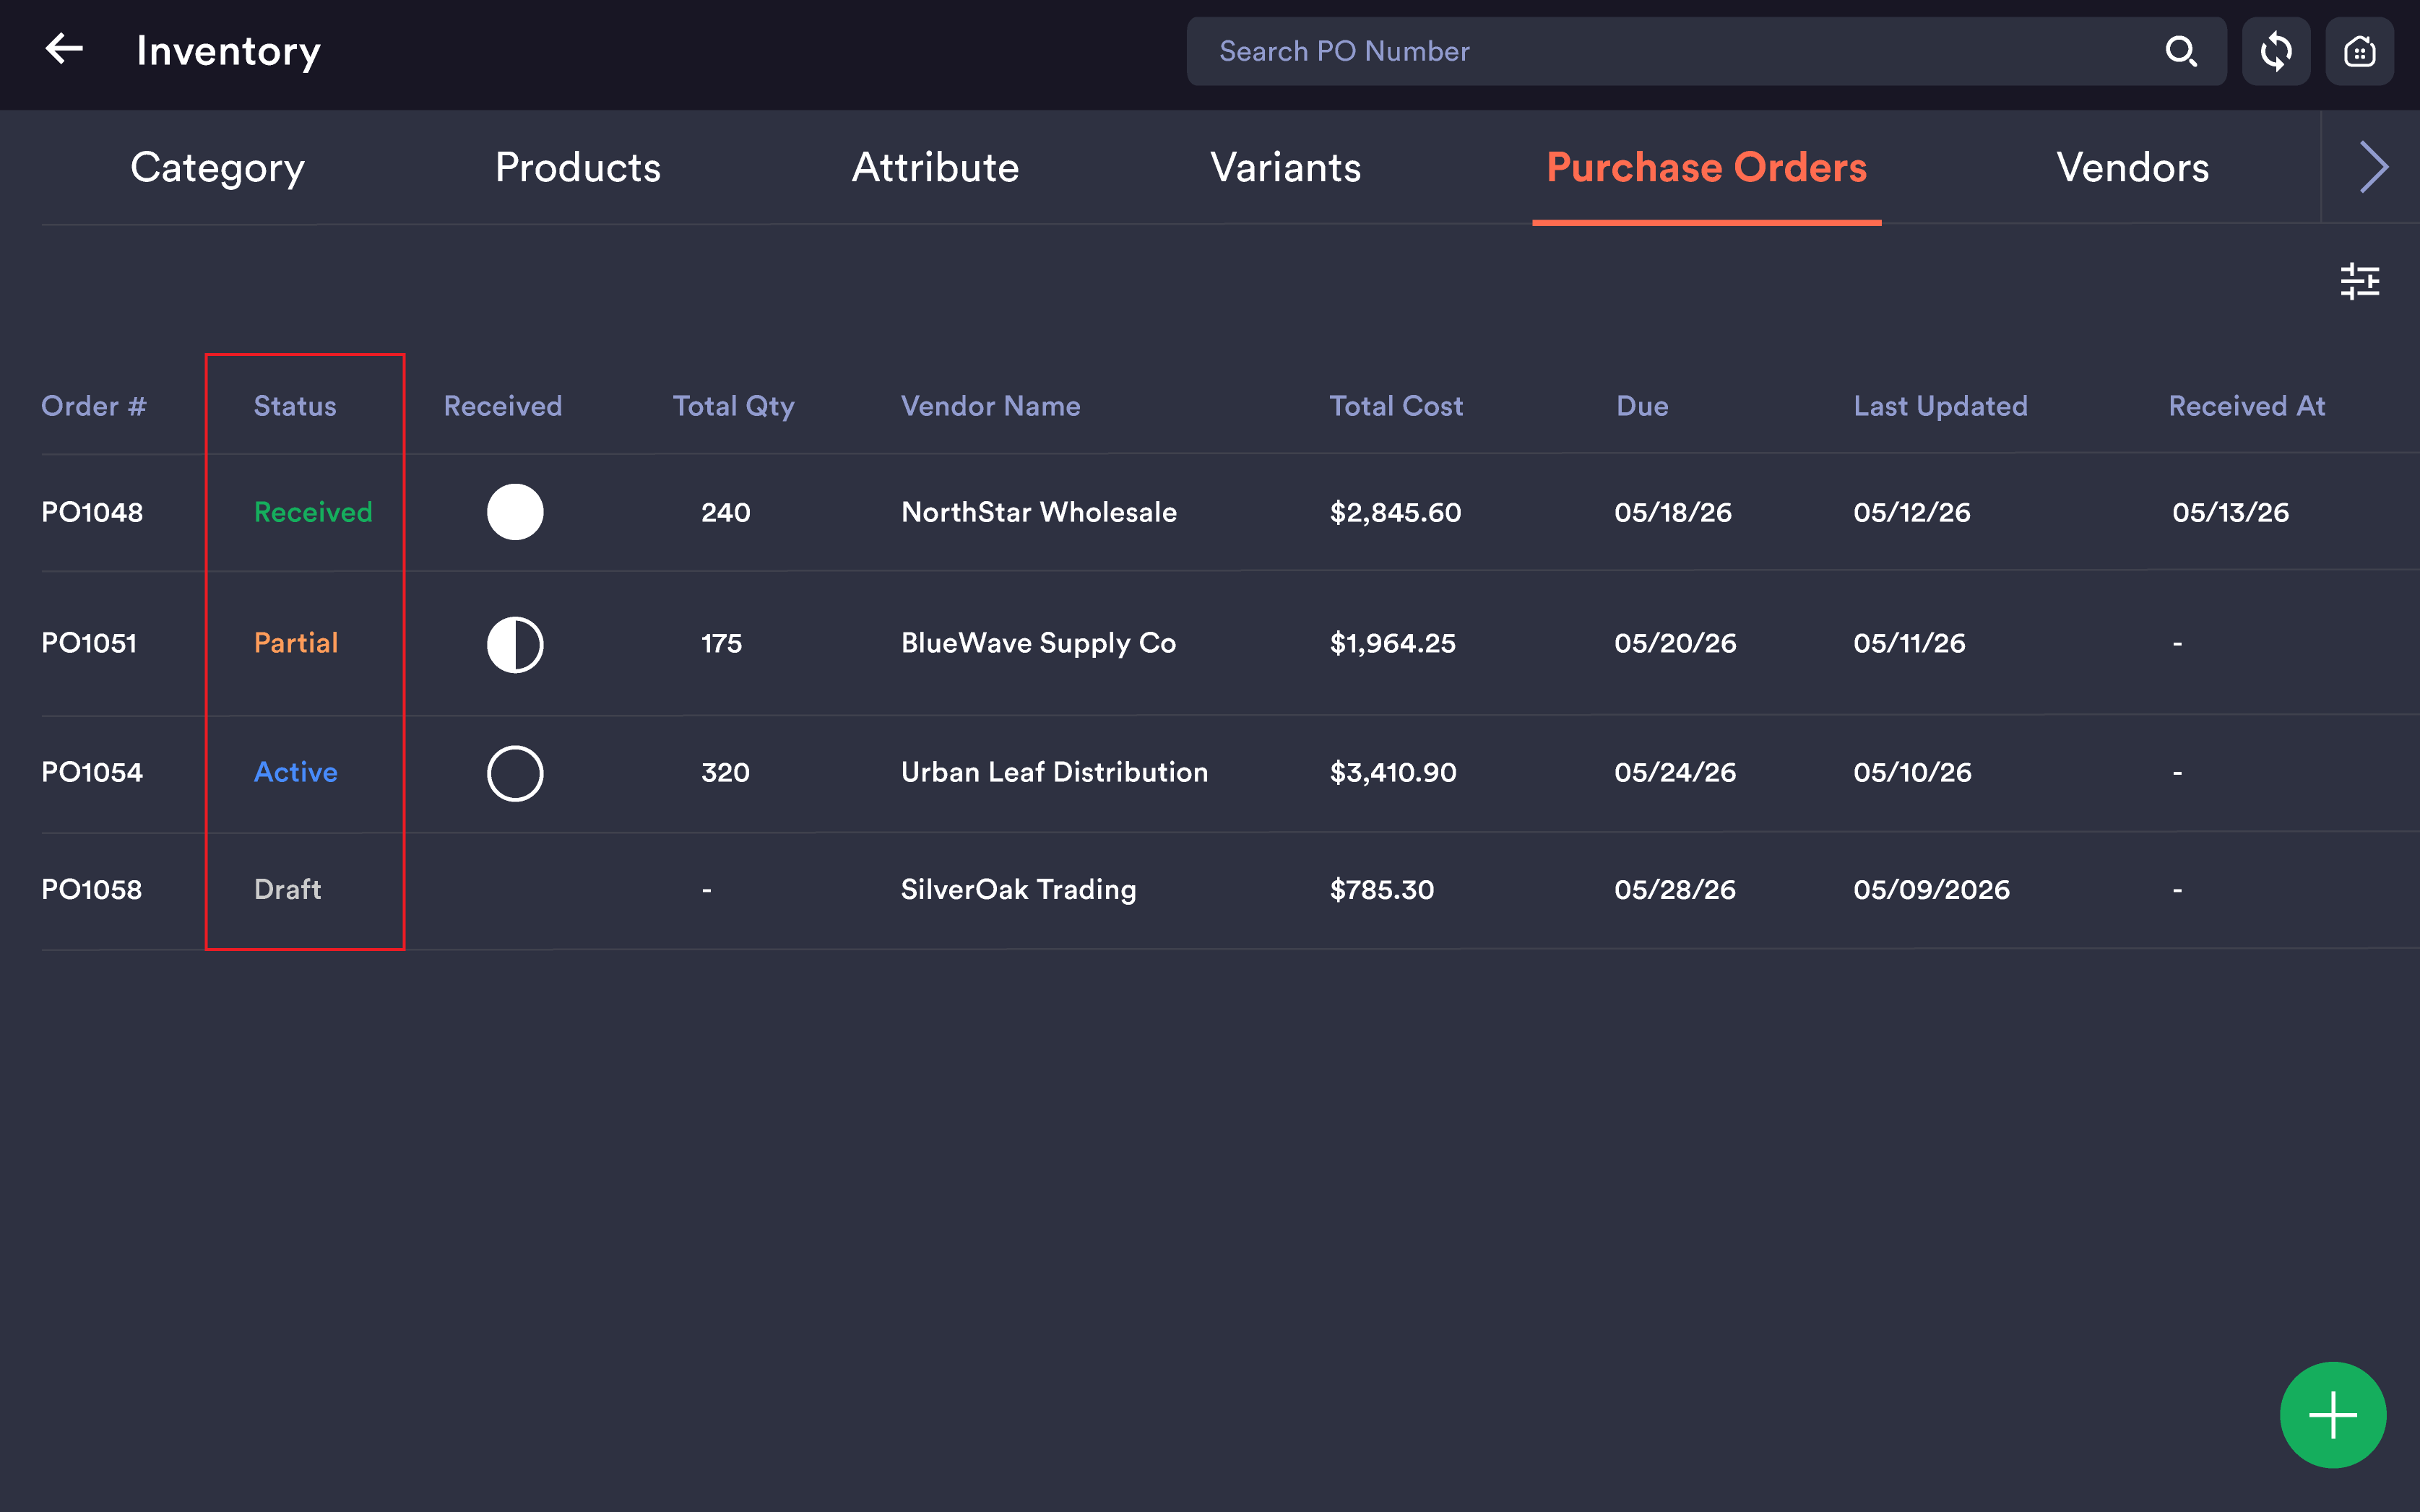The image size is (2420, 1512).
Task: Click due date 05/18/26
Action: (x=1673, y=512)
